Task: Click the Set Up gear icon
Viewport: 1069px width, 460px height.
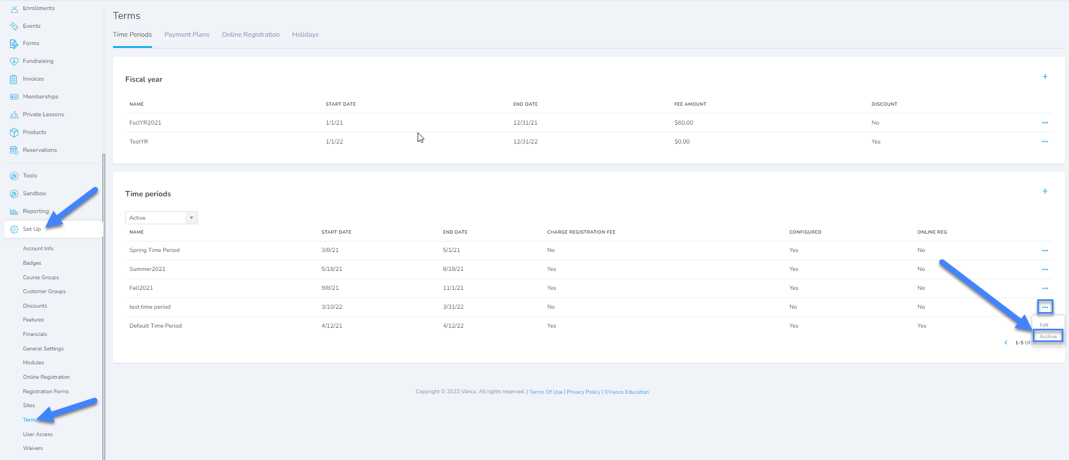Action: [14, 229]
